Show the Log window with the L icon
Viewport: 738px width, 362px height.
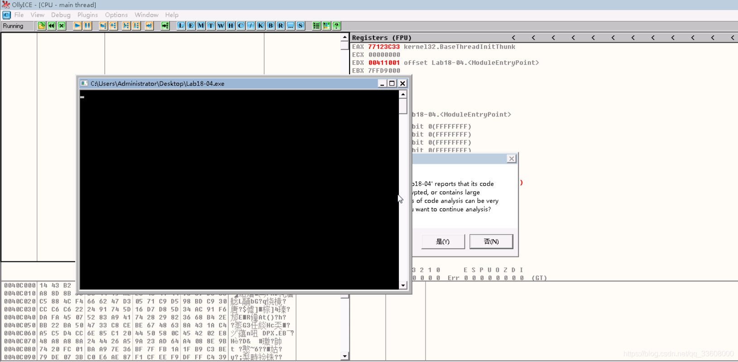[x=181, y=26]
